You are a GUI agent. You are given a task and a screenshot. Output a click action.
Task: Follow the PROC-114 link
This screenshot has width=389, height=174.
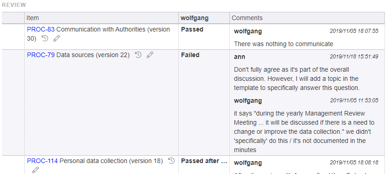(42, 161)
